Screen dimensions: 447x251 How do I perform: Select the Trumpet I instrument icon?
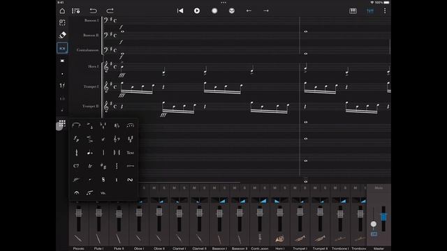(x=300, y=238)
